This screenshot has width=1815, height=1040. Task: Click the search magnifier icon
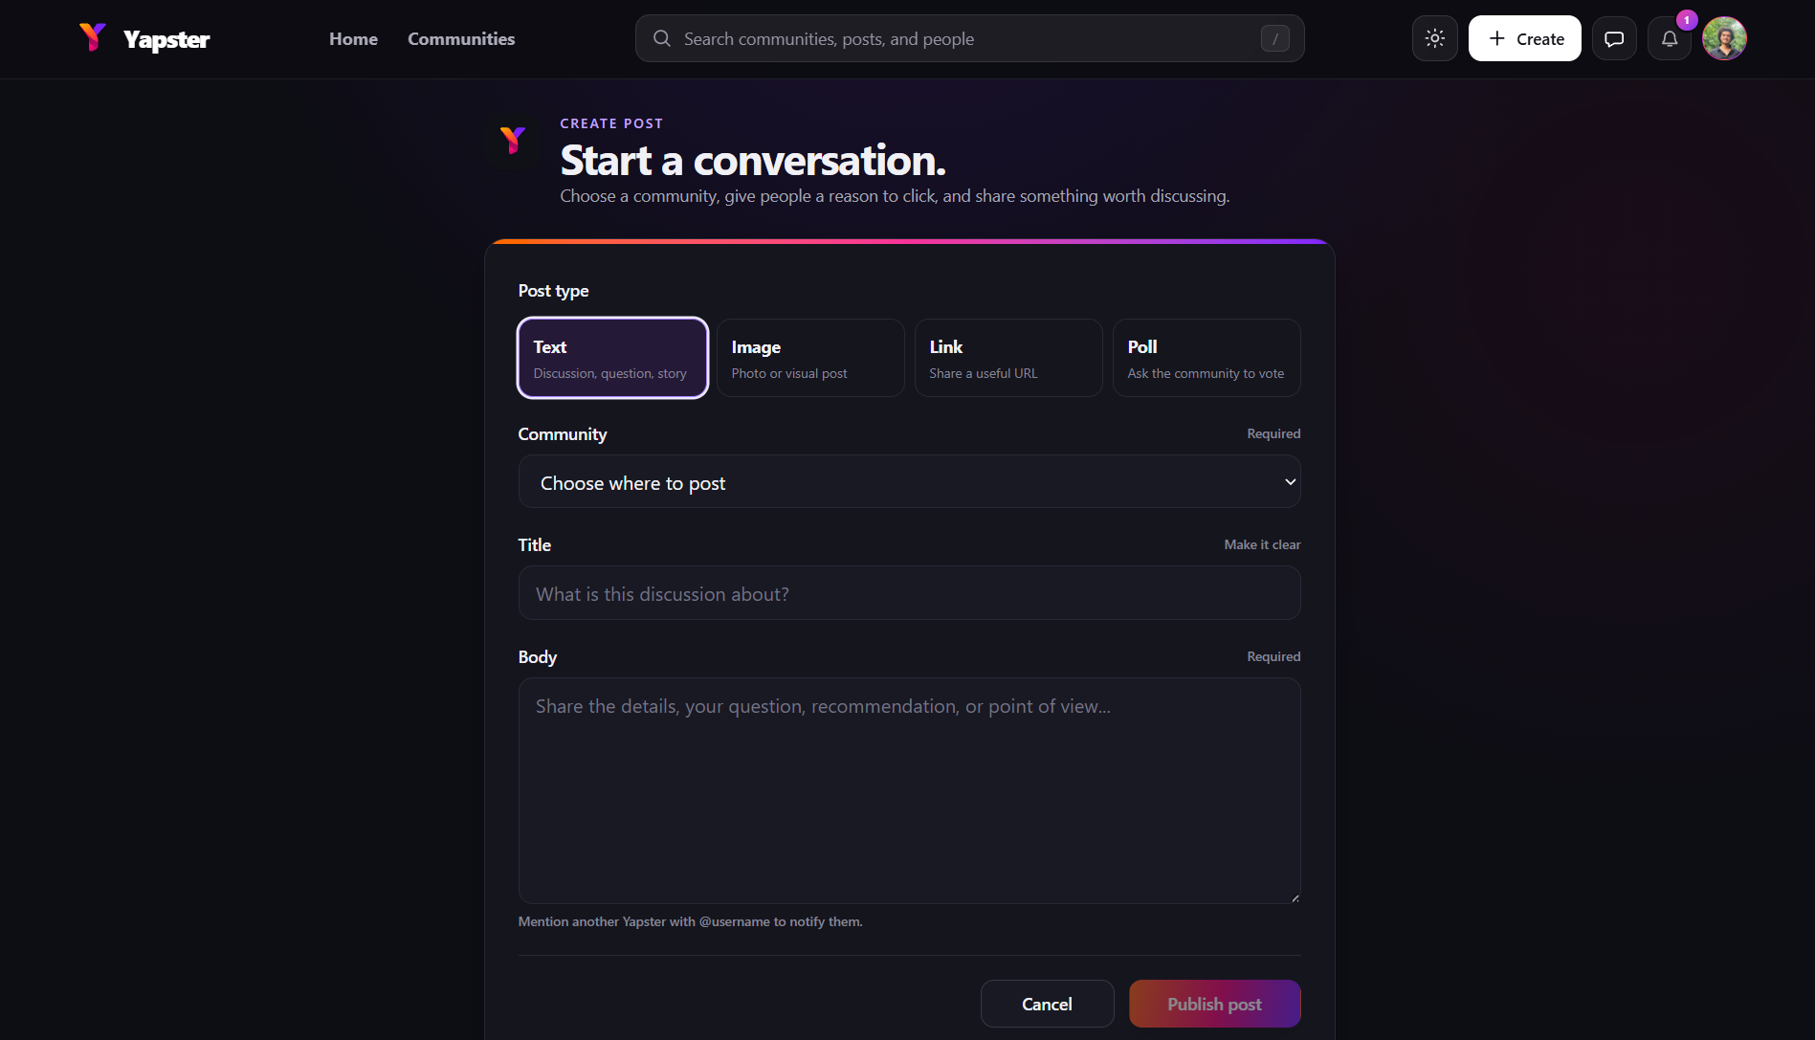662,38
